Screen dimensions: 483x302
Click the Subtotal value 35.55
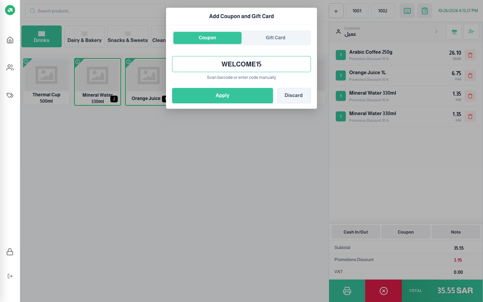click(x=459, y=248)
